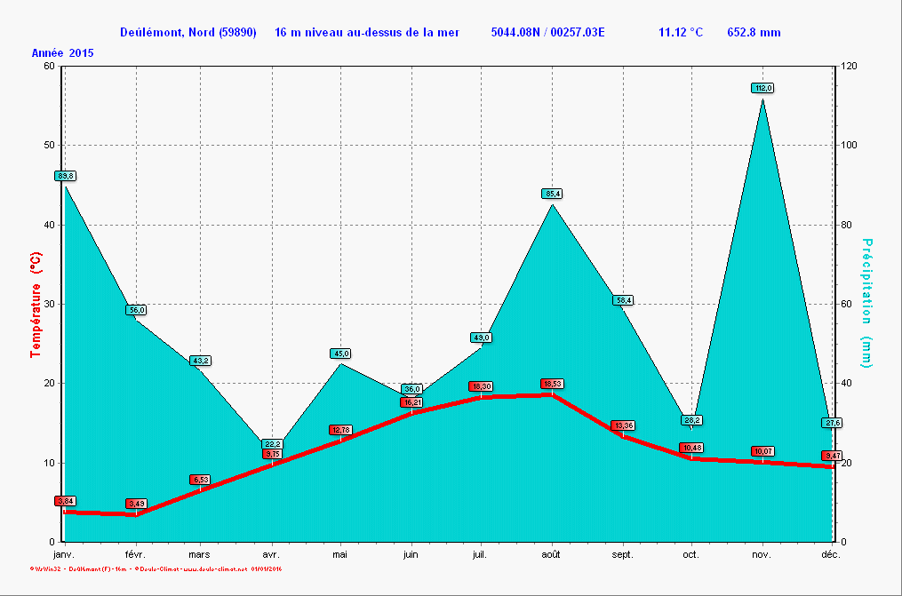The width and height of the screenshot is (902, 596).
Task: Select the août month axis label
Action: tap(551, 554)
